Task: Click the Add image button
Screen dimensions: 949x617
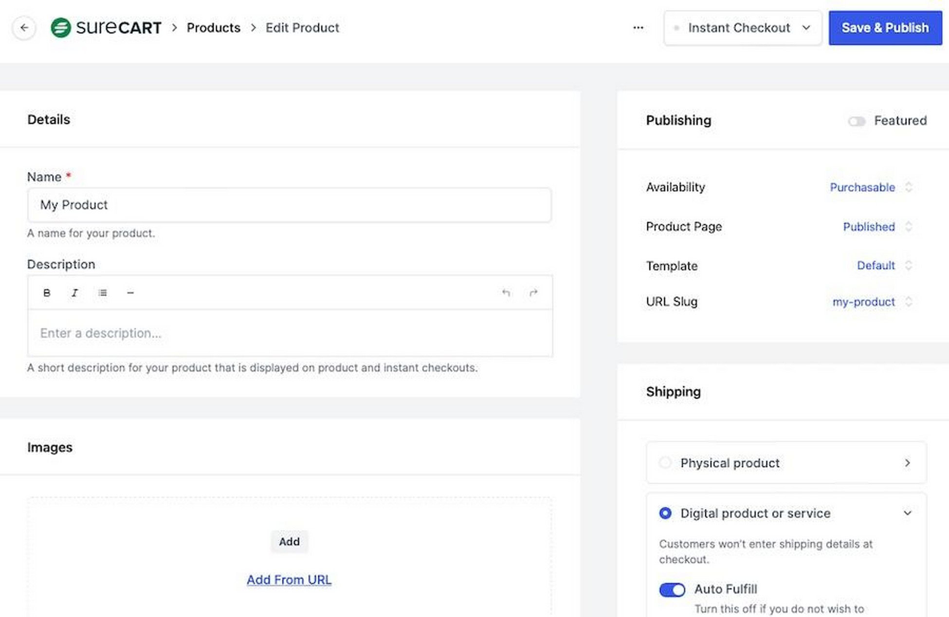Action: coord(289,542)
